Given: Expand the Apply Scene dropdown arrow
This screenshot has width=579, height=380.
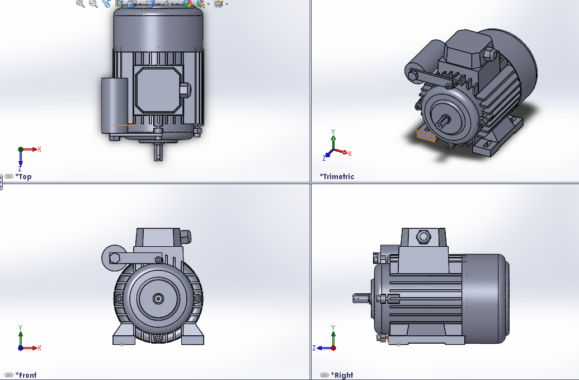Looking at the screenshot, I should (x=208, y=4).
